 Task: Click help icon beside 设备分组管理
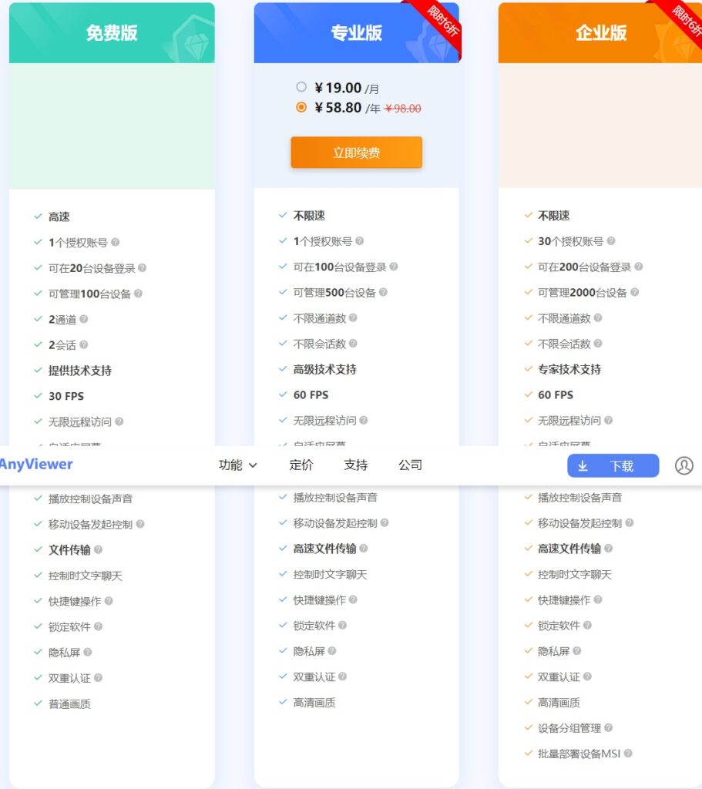pyautogui.click(x=609, y=727)
